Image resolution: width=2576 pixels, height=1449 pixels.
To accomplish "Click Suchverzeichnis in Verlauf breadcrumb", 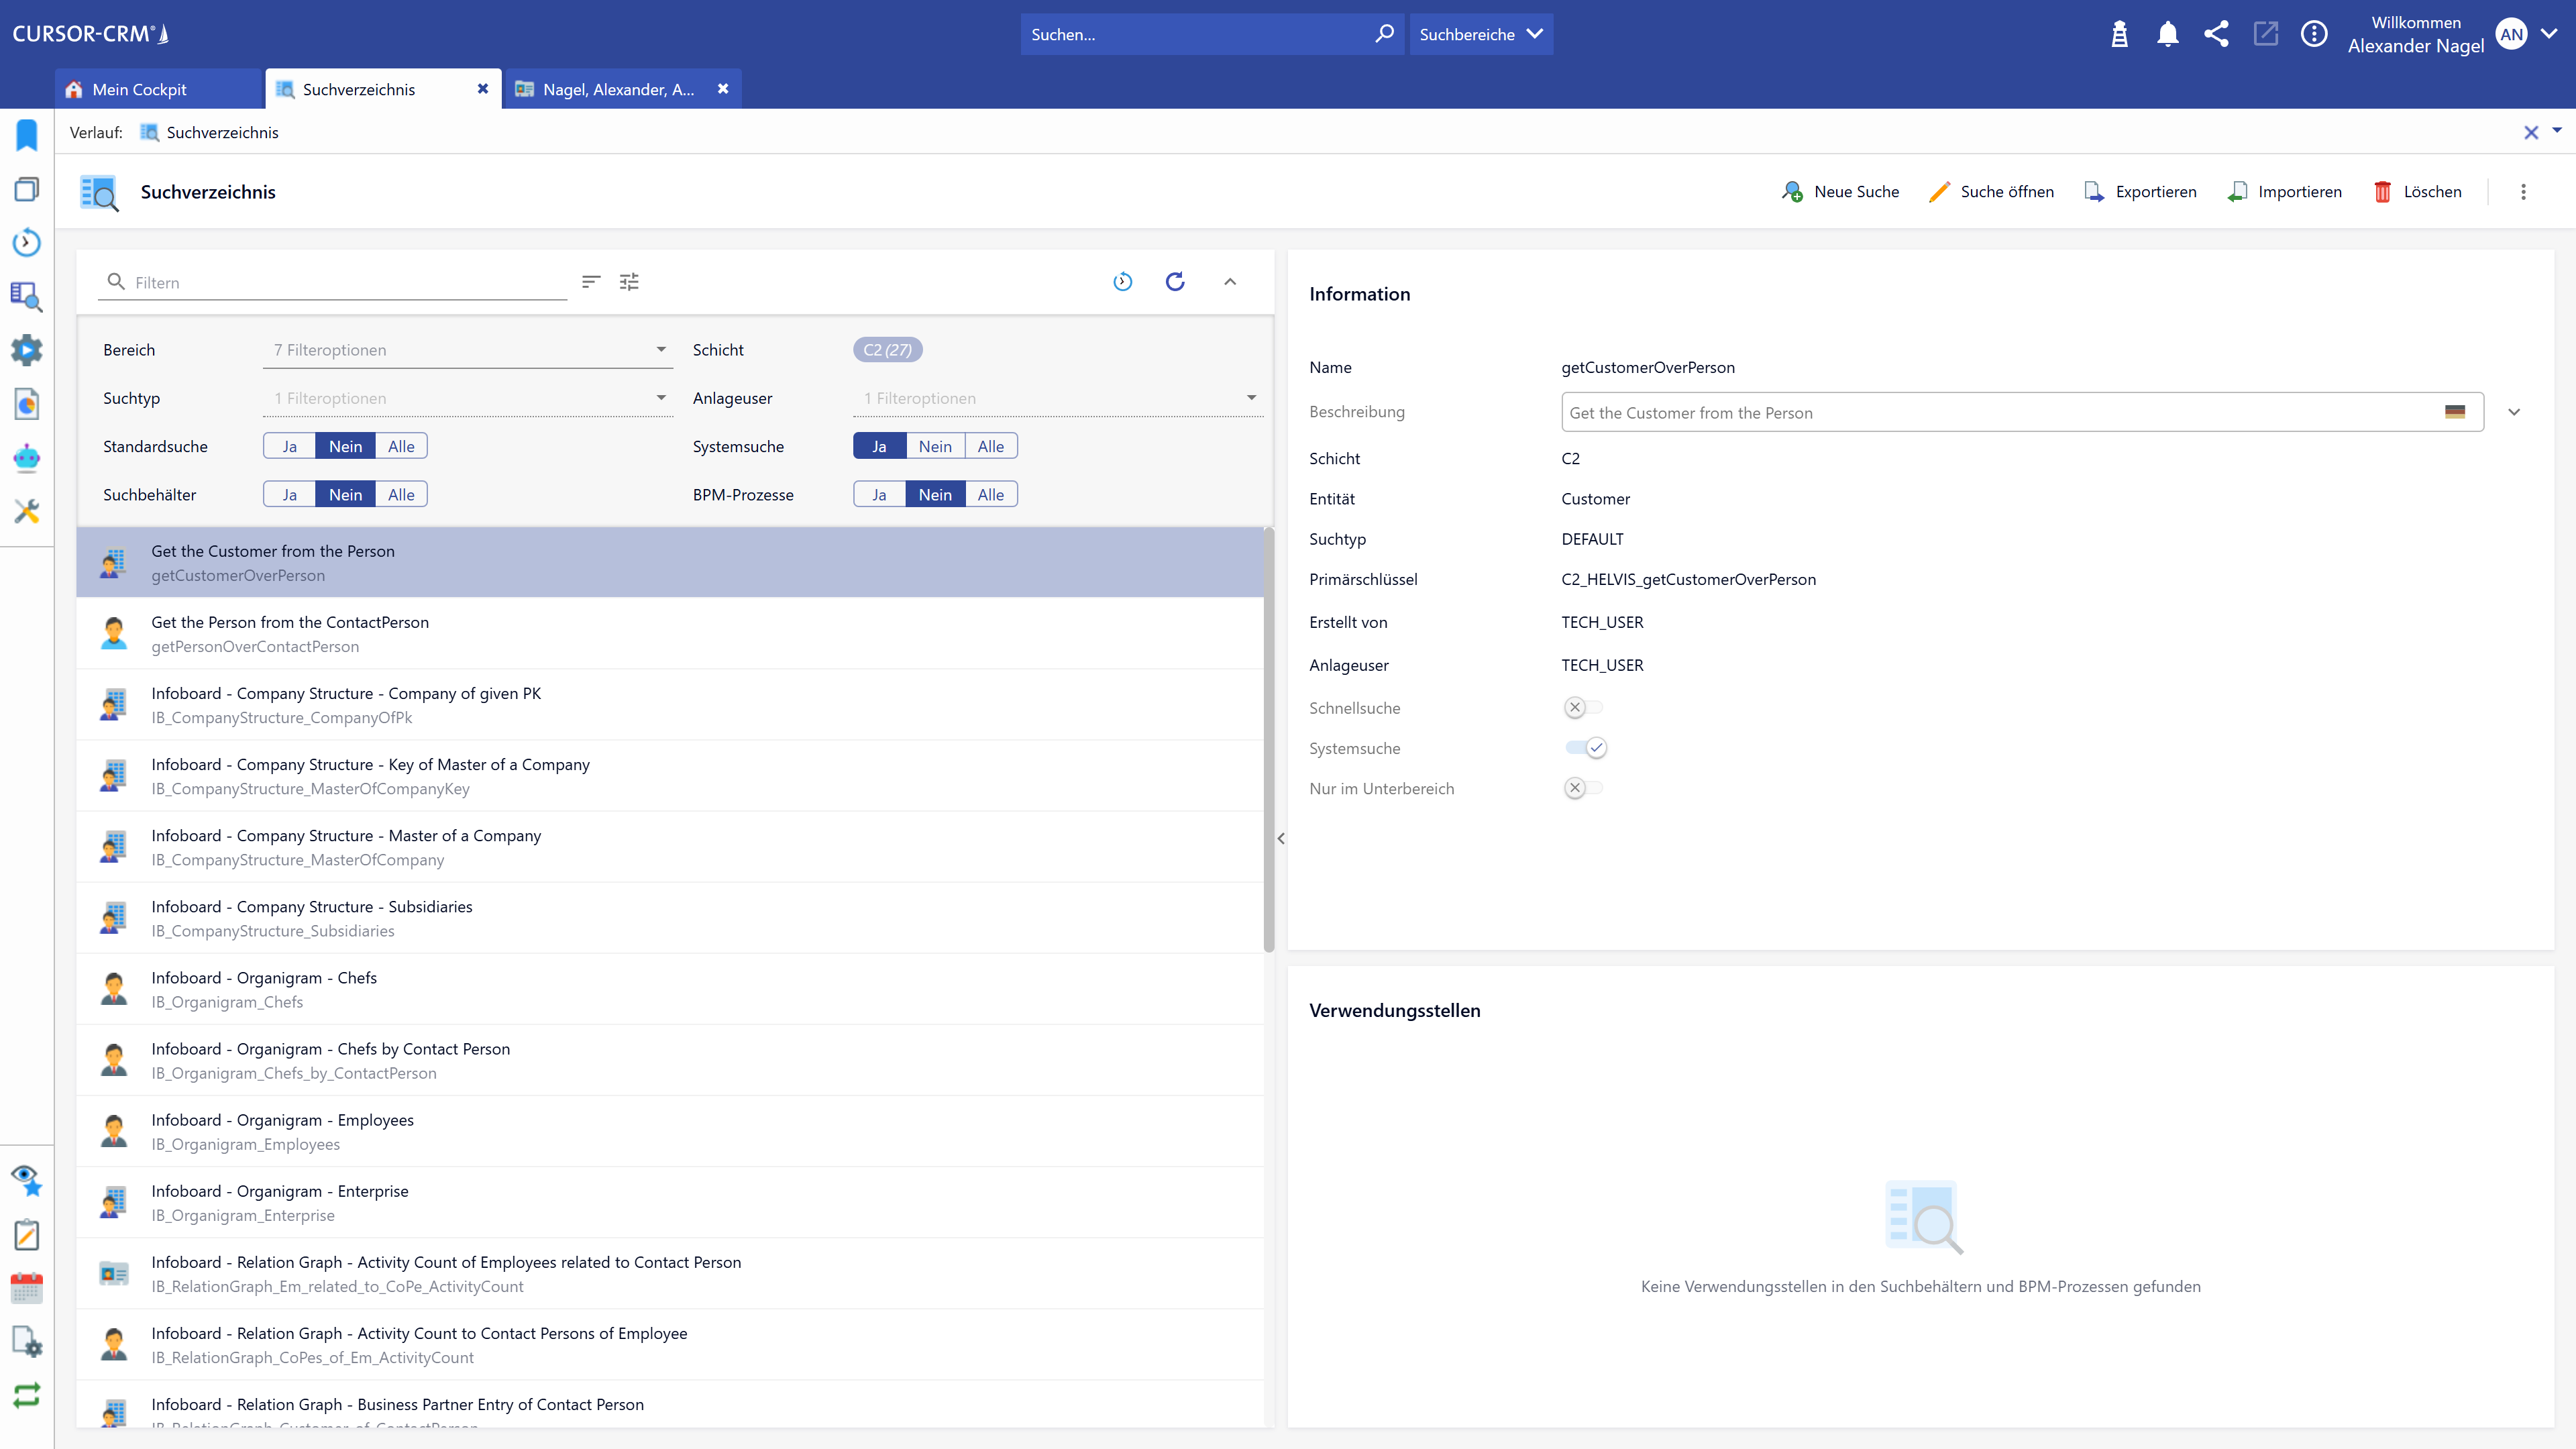I will tap(222, 132).
